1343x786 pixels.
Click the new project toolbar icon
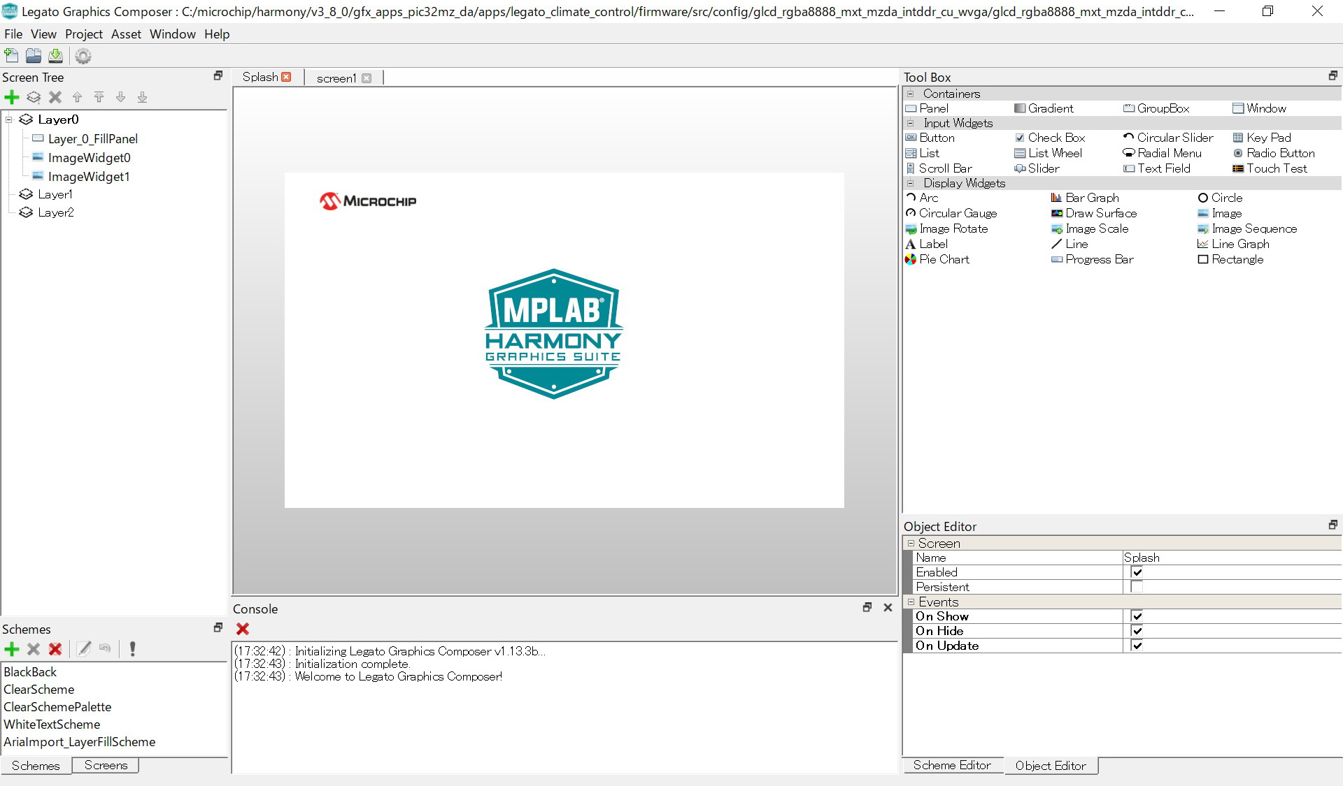11,56
